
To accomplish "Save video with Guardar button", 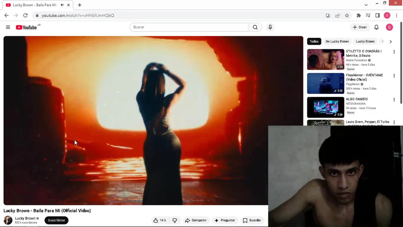I will 252,220.
